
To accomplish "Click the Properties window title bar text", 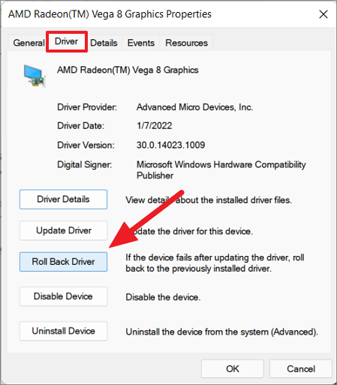I will point(110,14).
